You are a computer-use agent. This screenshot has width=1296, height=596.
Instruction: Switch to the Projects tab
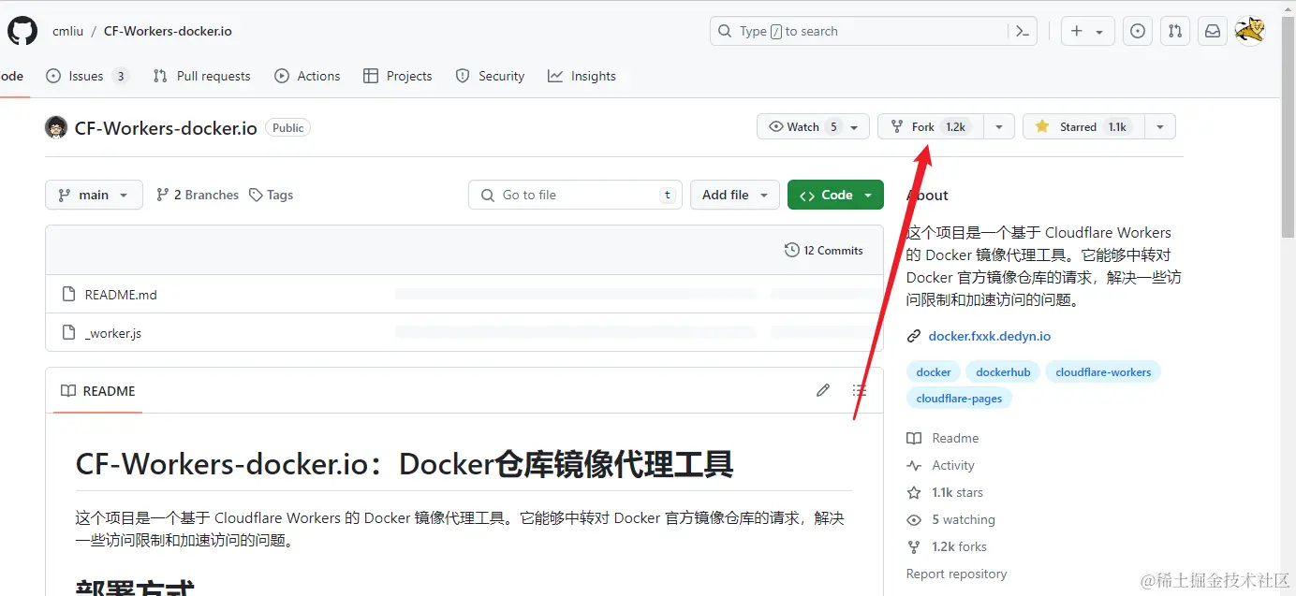coord(398,76)
